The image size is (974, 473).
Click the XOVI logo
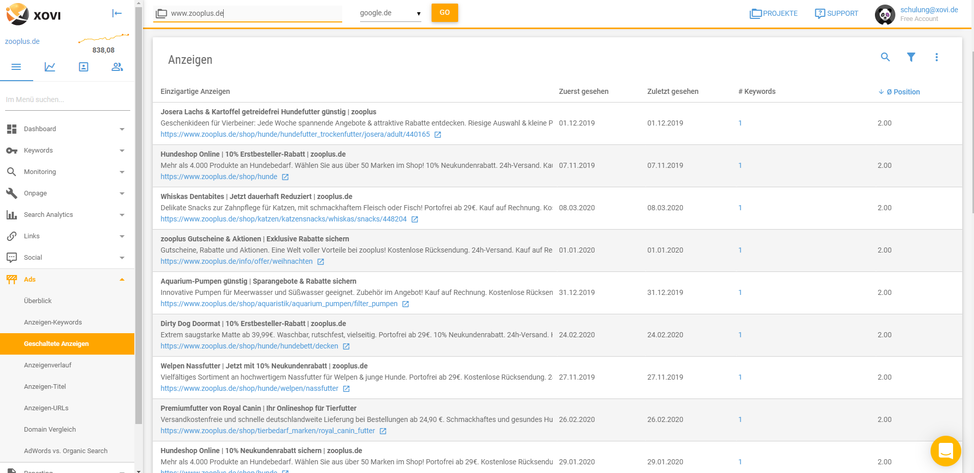click(34, 14)
